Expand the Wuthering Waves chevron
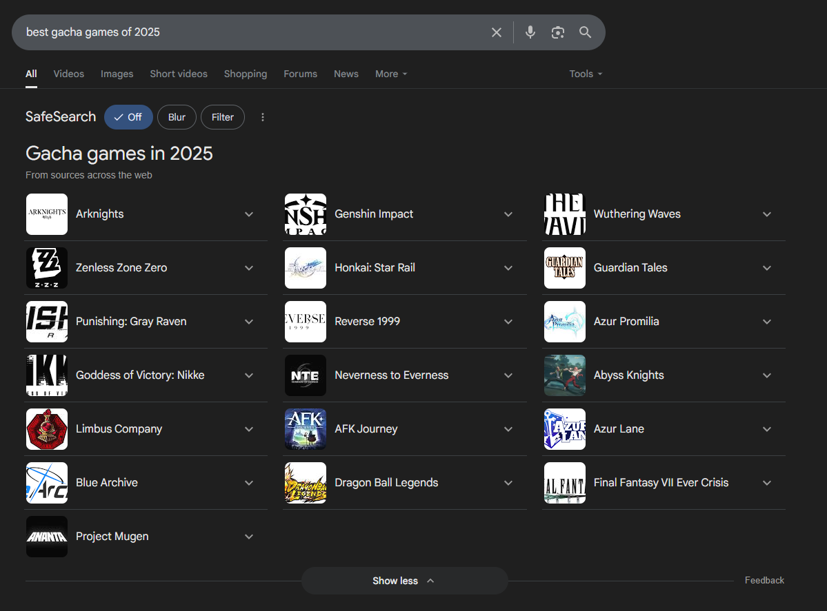The height and width of the screenshot is (611, 827). (x=767, y=214)
